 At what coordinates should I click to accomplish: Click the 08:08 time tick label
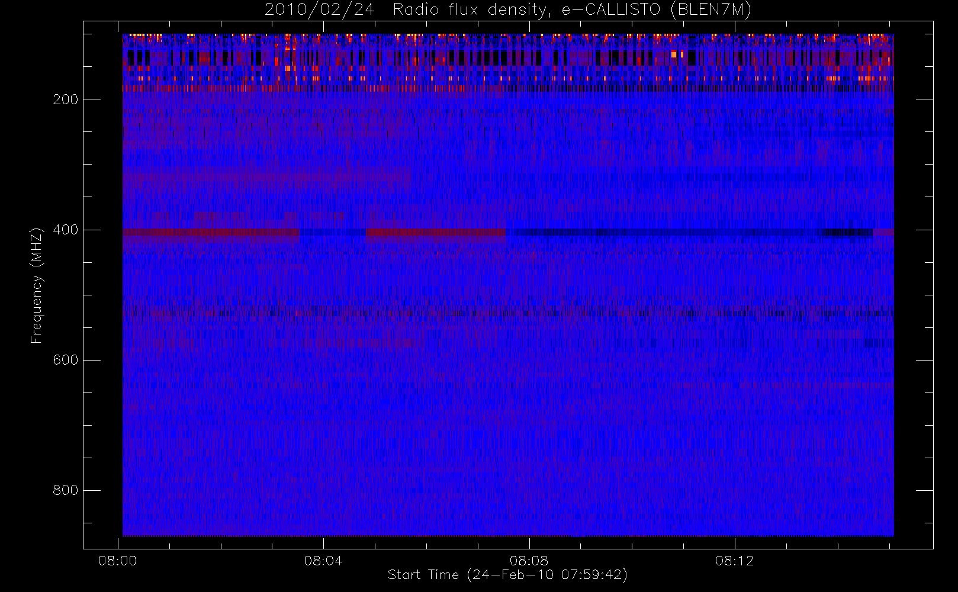529,561
